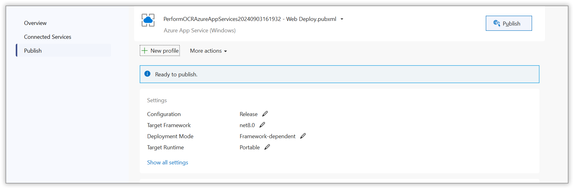Edit the net8.0 Target Framework via pencil
The height and width of the screenshot is (189, 574).
point(262,125)
